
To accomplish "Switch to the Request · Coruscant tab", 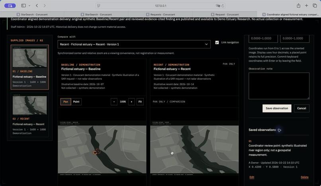I will (x=225, y=15).
